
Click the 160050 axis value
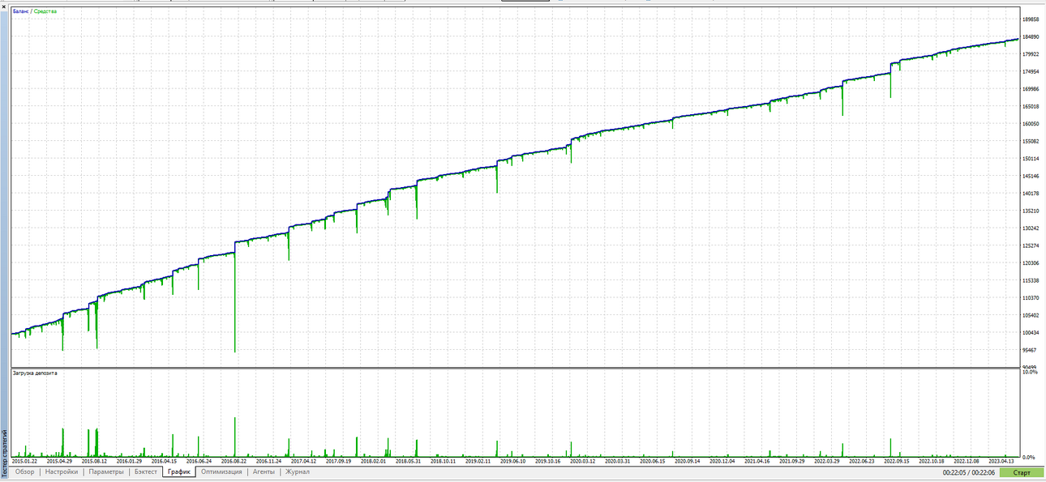point(1031,124)
